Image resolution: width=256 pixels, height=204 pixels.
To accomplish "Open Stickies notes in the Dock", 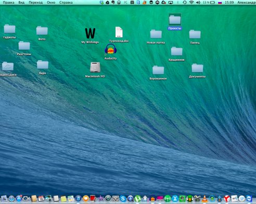I will pos(63,198).
